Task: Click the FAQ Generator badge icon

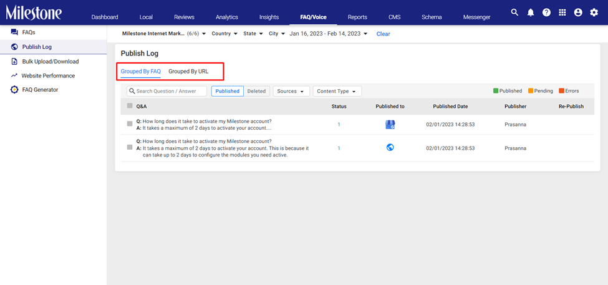Action: pyautogui.click(x=14, y=90)
